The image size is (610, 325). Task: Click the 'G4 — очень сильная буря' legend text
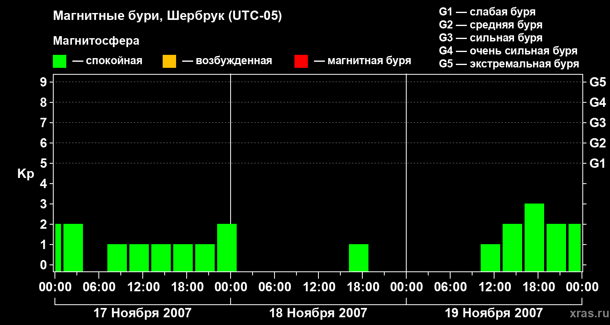508,51
